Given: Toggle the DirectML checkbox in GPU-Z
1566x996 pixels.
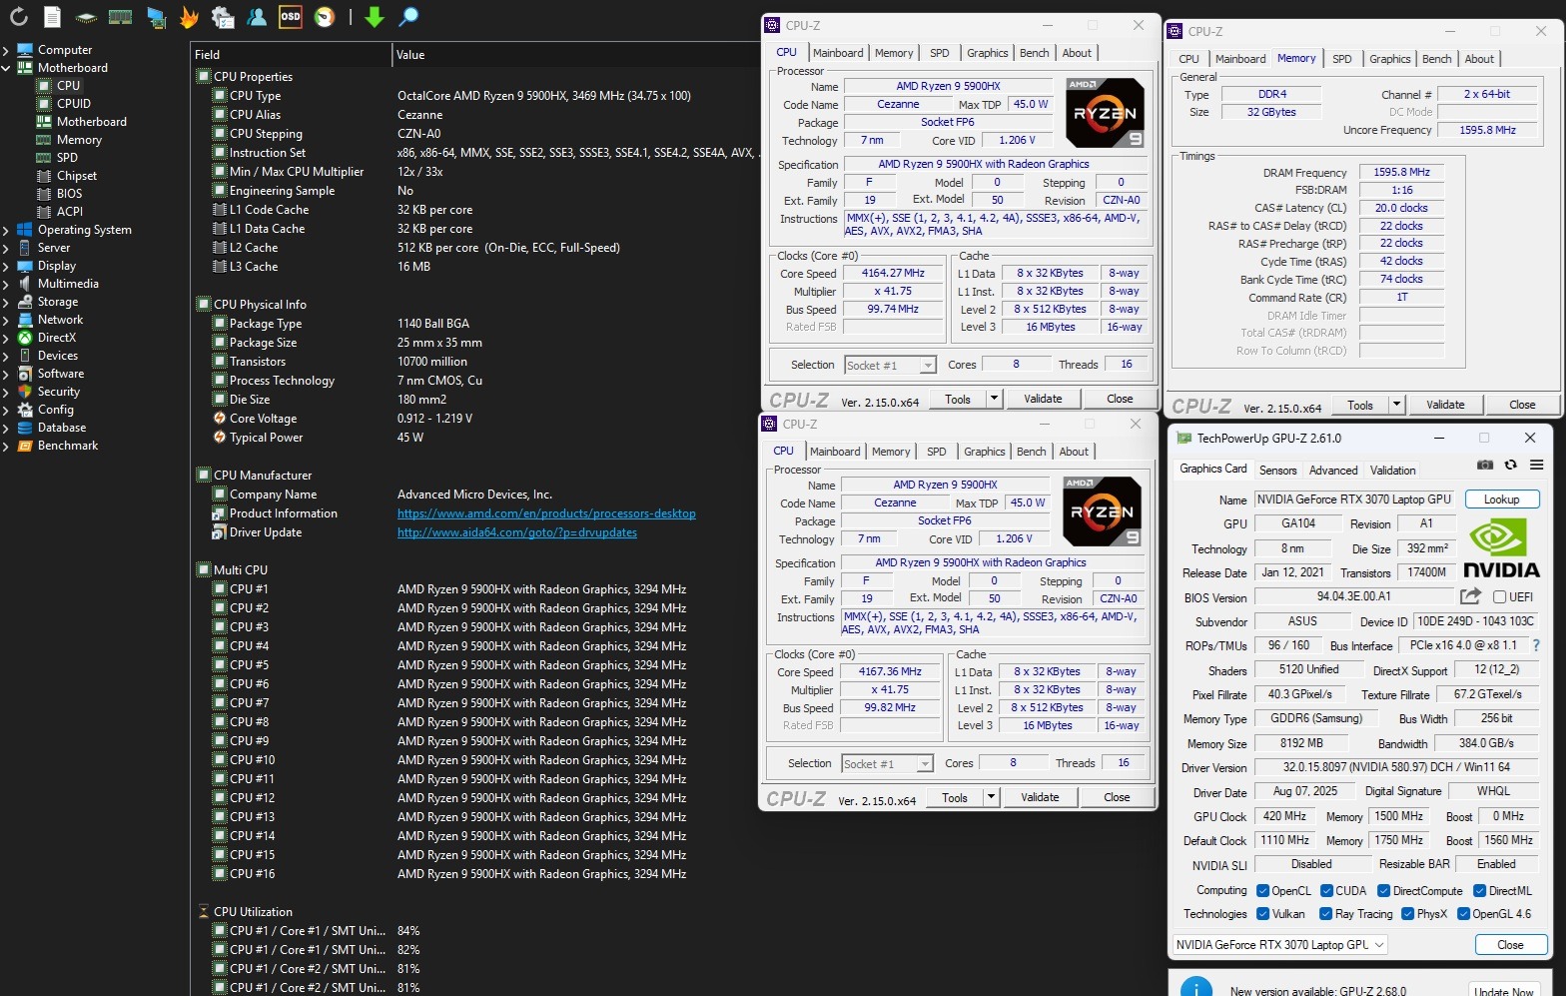Looking at the screenshot, I should [x=1480, y=891].
